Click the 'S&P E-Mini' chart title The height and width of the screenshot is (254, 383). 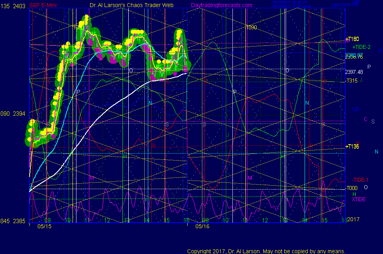[43, 5]
